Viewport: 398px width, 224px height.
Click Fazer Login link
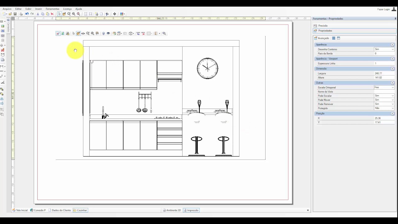point(383,9)
